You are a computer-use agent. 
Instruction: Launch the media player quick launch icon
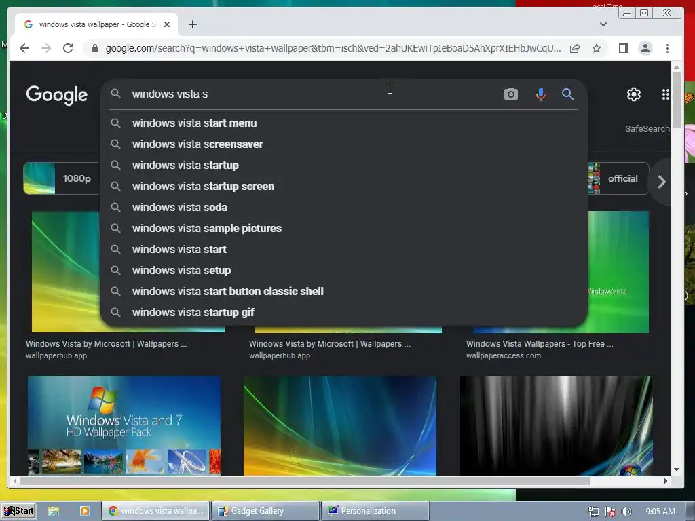coord(85,511)
